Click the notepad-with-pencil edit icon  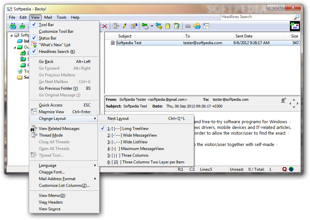[177, 26]
